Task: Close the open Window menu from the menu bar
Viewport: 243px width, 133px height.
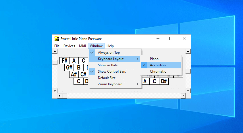Action: coord(96,46)
